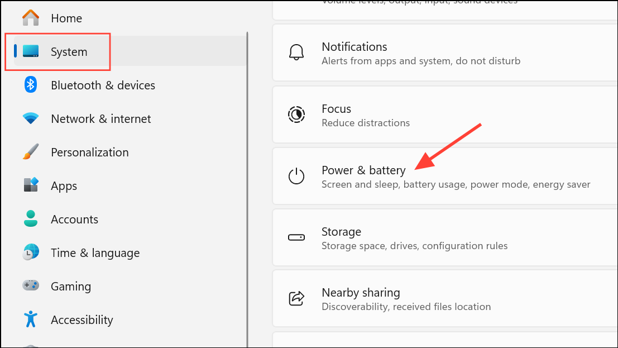Click the Focus dial icon
Viewport: 618px width, 348px height.
(296, 115)
